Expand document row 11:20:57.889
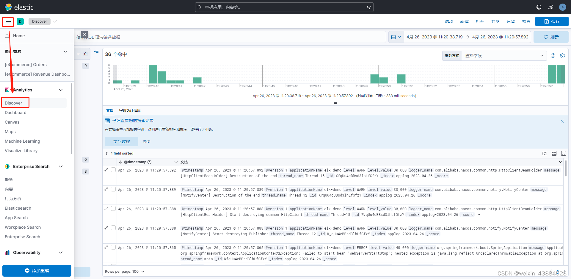This screenshot has height=279, width=571. click(x=106, y=189)
